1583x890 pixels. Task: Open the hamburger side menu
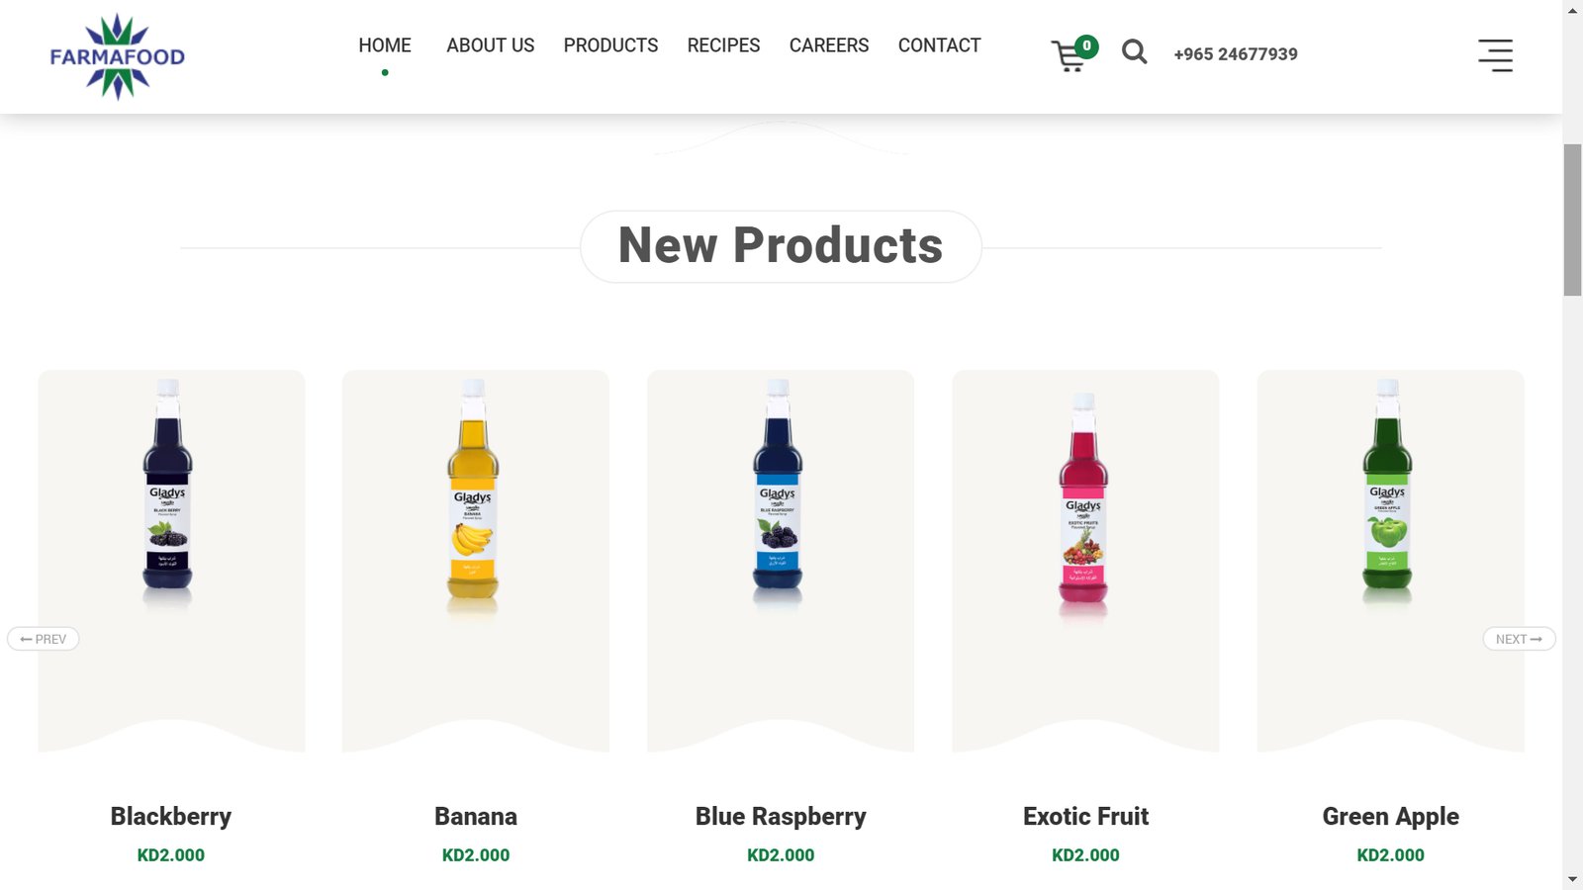[x=1495, y=55]
